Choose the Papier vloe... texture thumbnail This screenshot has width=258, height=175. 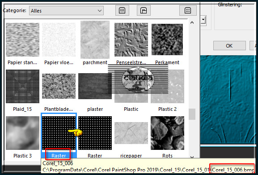point(59,39)
